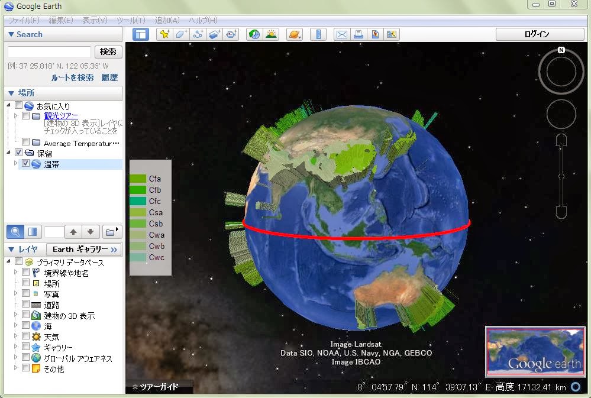View in Google Maps icon
Image resolution: width=591 pixels, height=398 pixels.
[x=392, y=34]
